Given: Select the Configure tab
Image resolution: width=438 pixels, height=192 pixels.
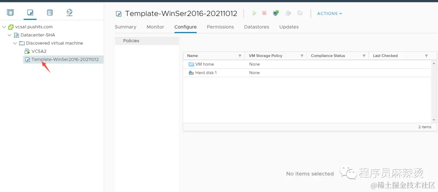Looking at the screenshot, I should tap(185, 27).
